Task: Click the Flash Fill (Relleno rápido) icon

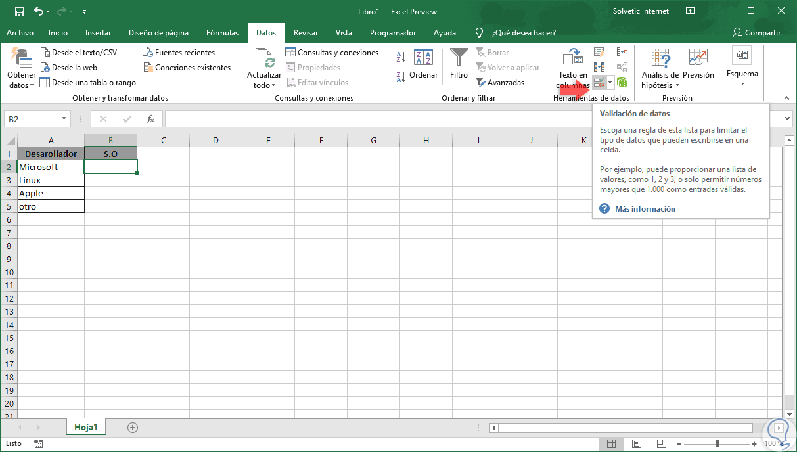Action: click(599, 52)
